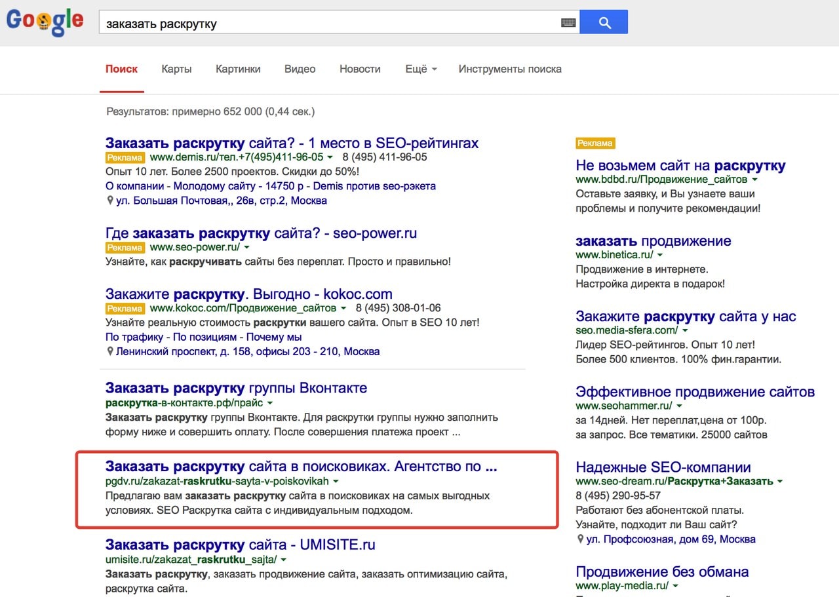Click sitelink По трафику
Image resolution: width=839 pixels, height=597 pixels.
point(134,337)
